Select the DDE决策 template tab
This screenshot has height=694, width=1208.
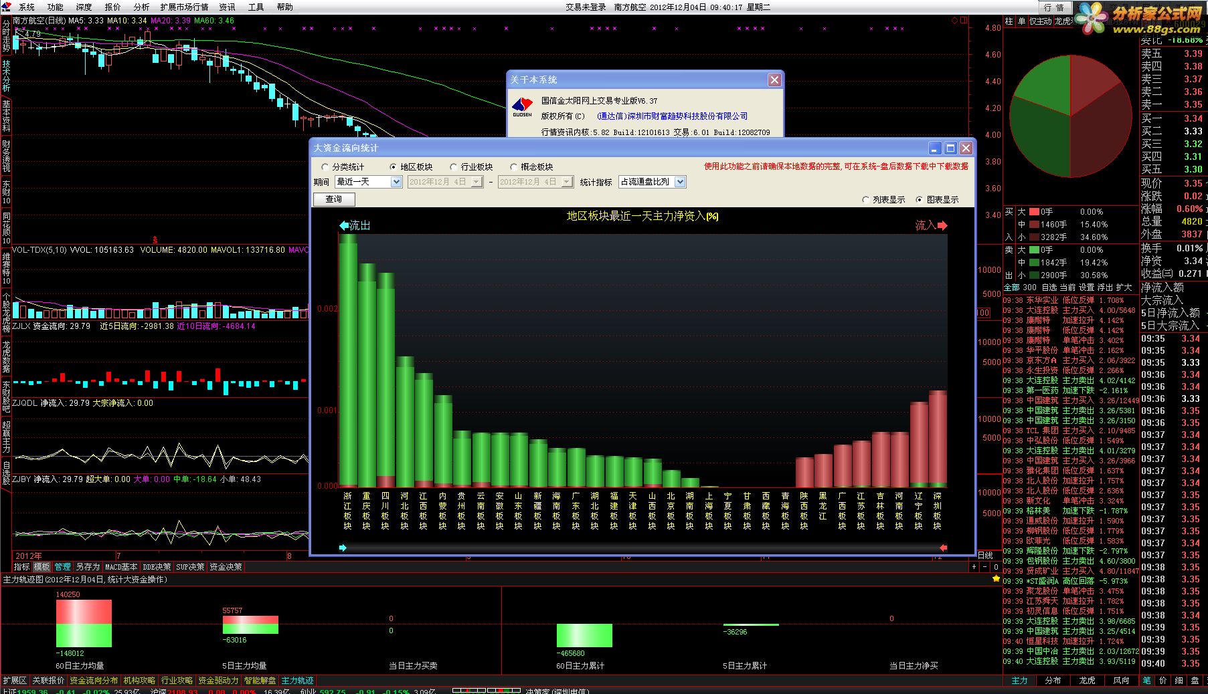pos(157,566)
